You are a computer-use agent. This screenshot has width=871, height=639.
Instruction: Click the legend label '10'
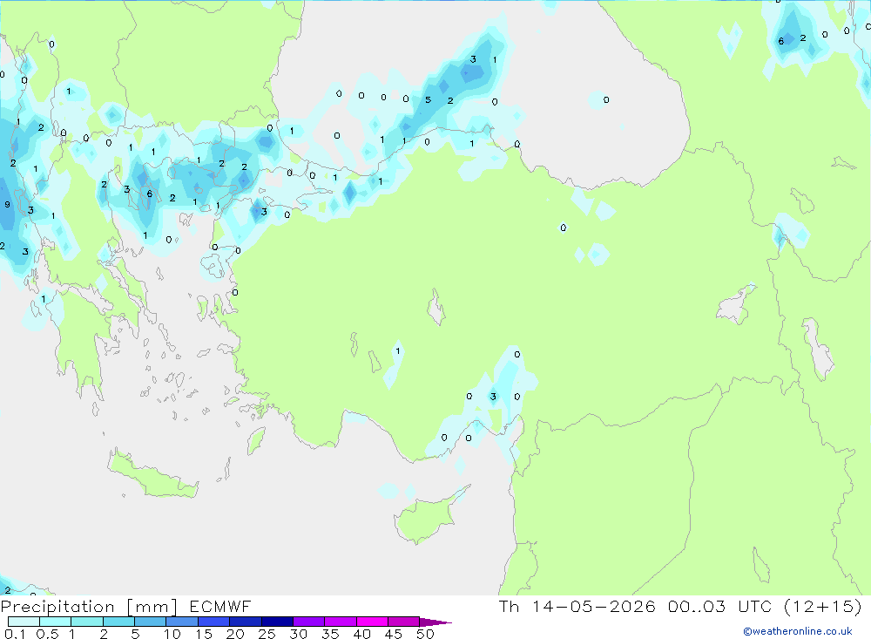coord(172,634)
